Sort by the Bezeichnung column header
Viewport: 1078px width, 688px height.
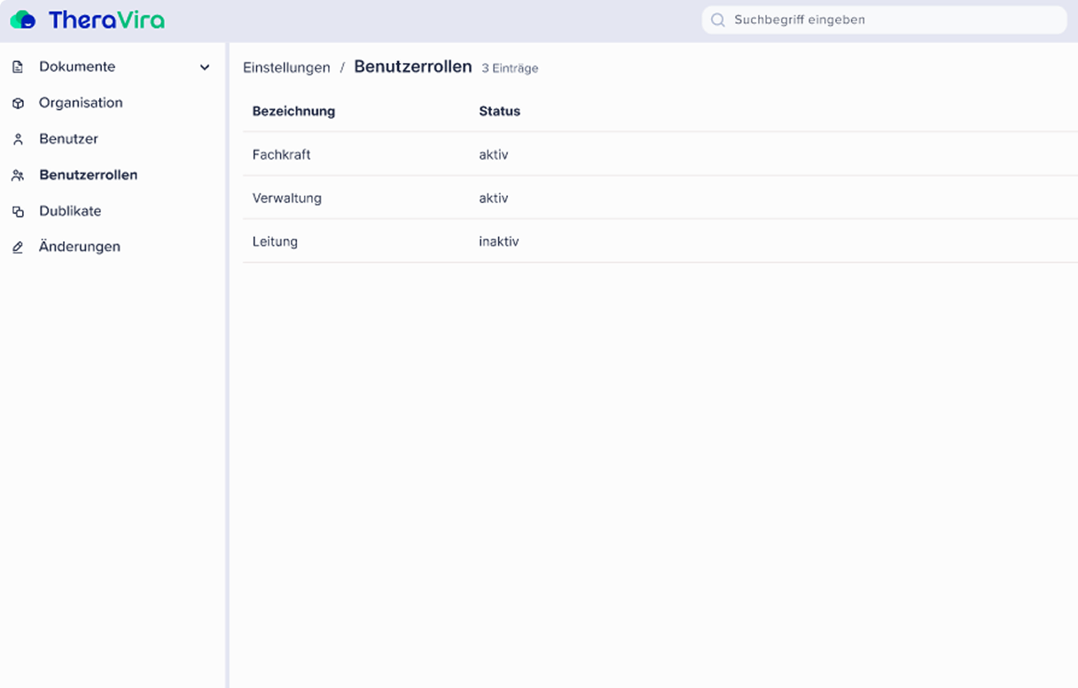click(293, 112)
